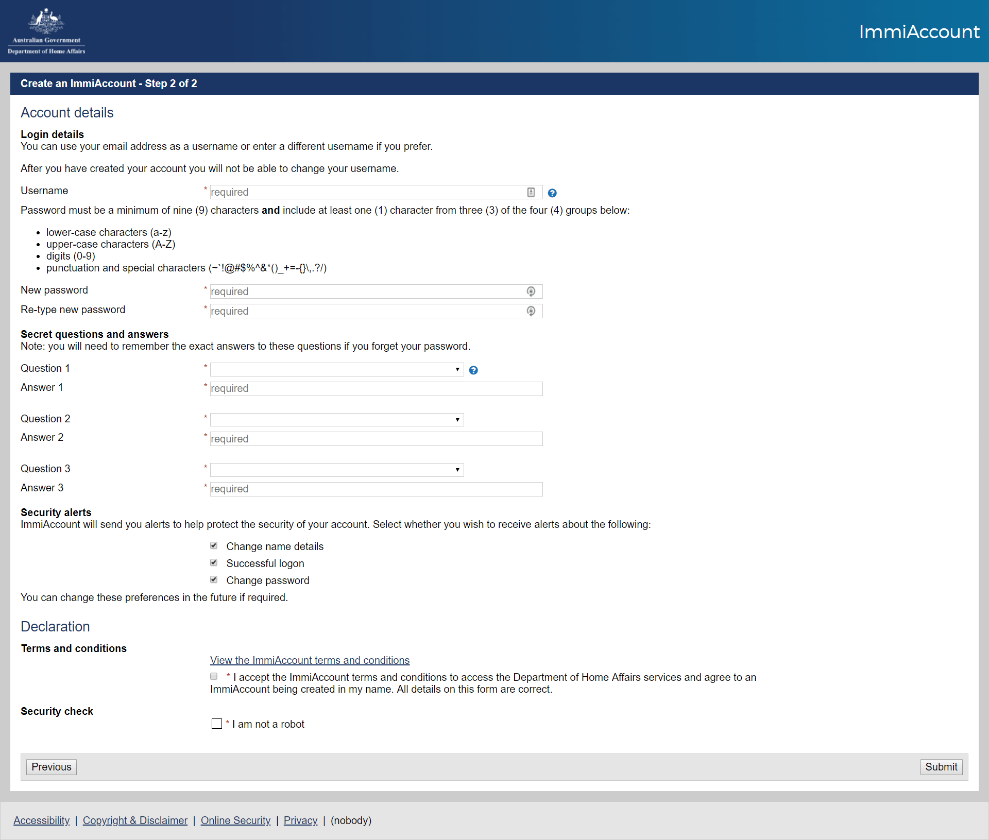
Task: Click the 'Create an ImmiAccount - Step 2 of 2' heading
Action: tap(109, 83)
